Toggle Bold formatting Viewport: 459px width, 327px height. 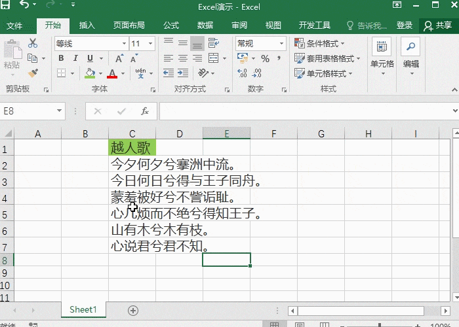(61, 58)
